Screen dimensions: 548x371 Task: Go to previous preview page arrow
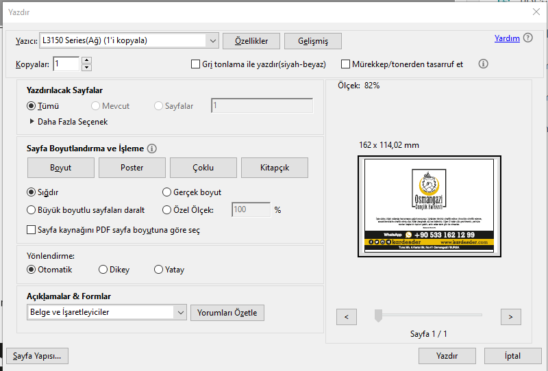point(347,317)
